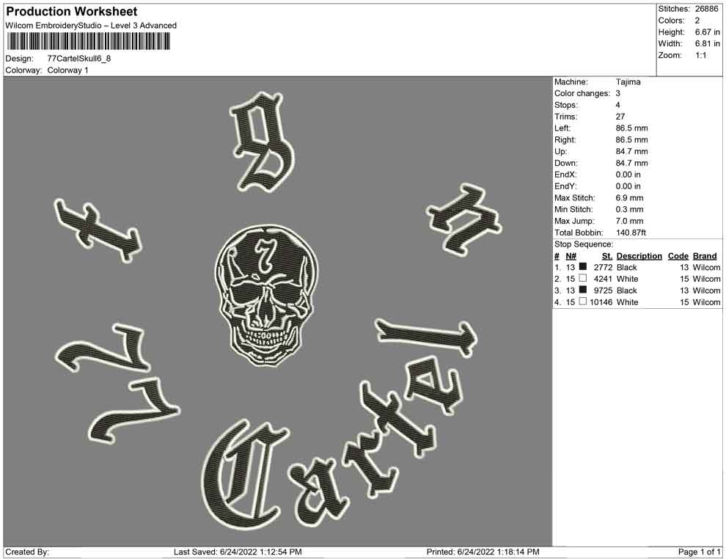Image resolution: width=726 pixels, height=559 pixels.
Task: Click the 'Color changes:' label
Action: click(582, 94)
